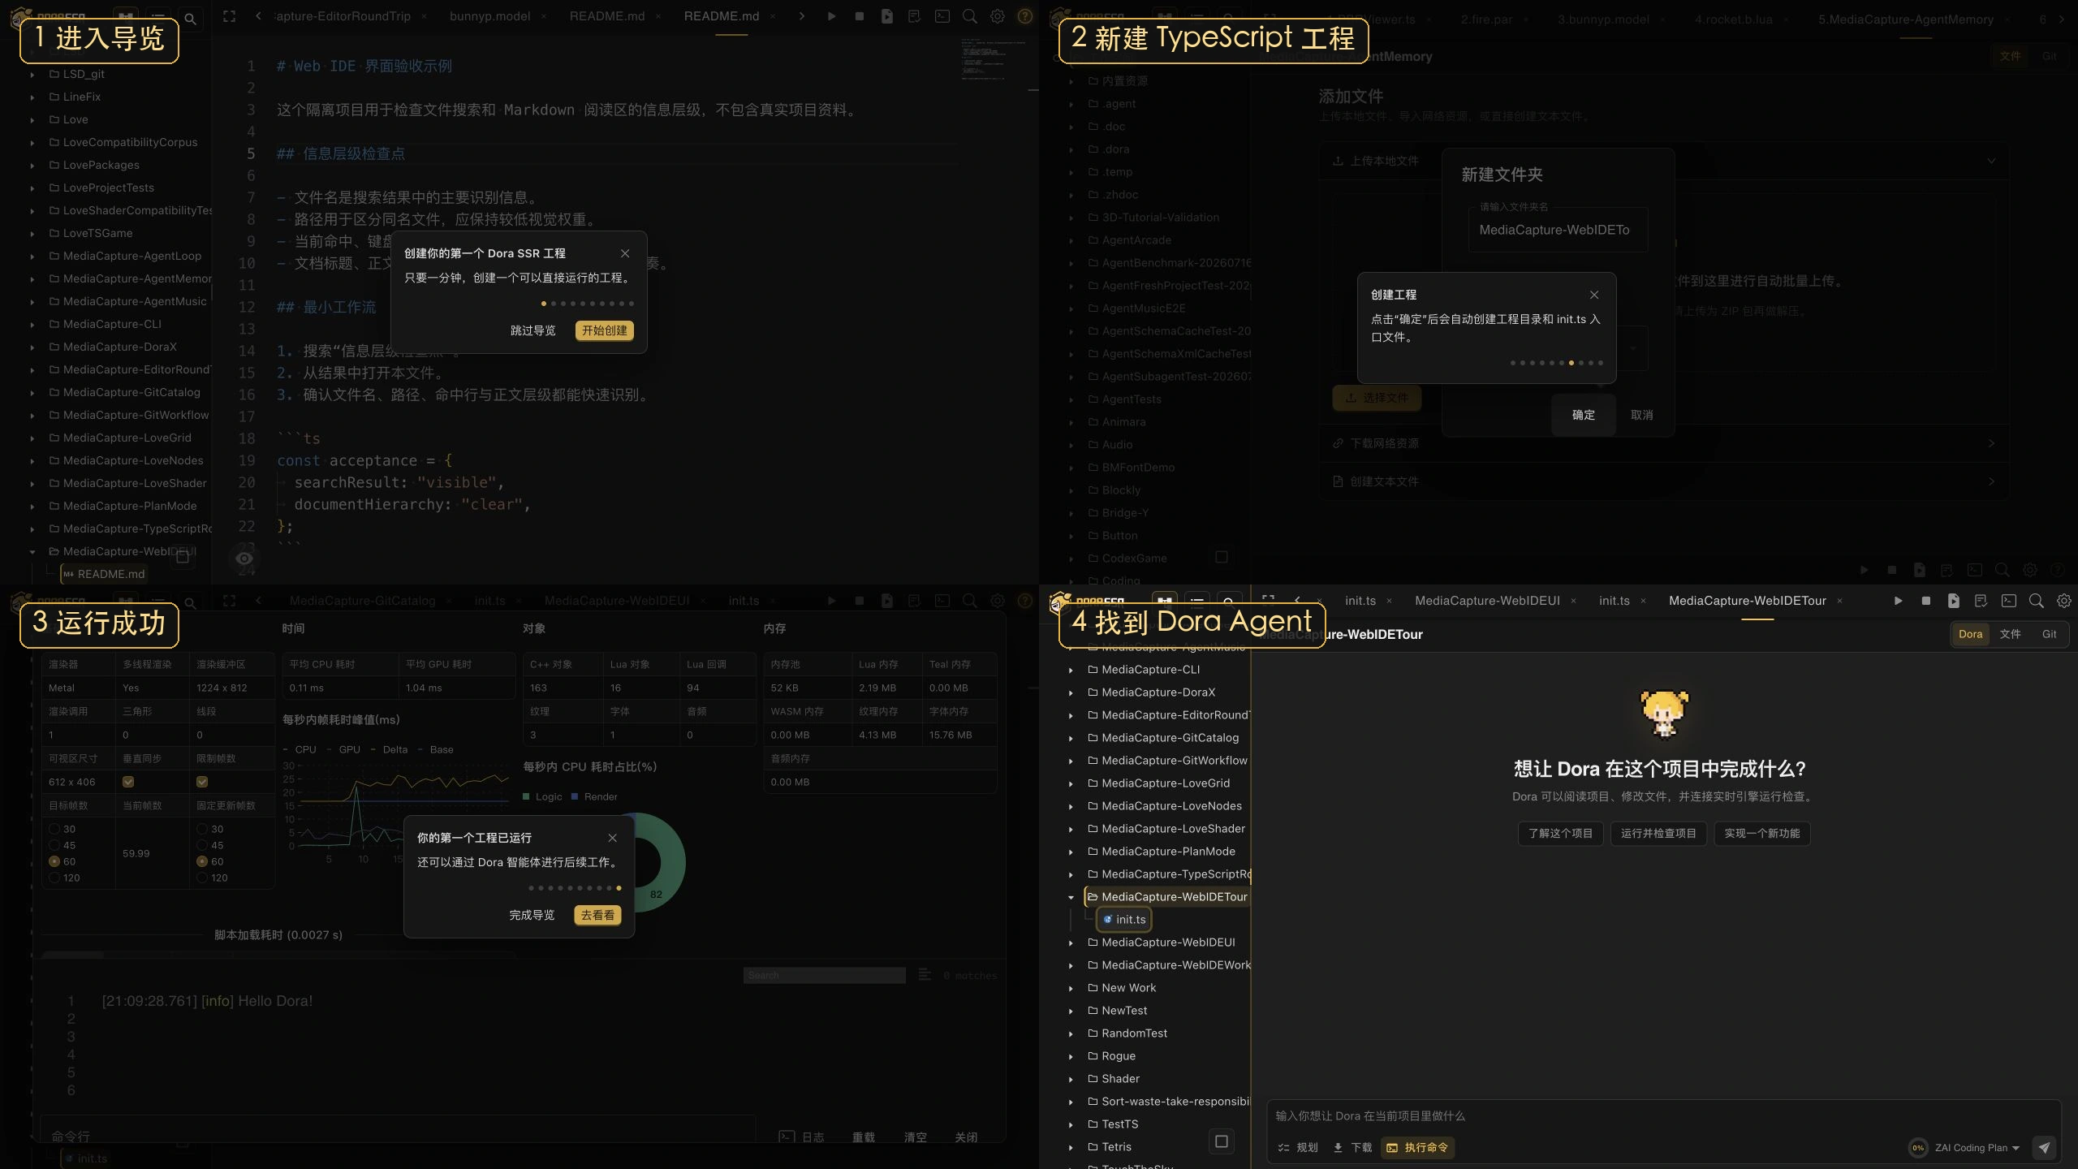Click the build checklist icon in panel 4
This screenshot has width=2078, height=1169.
coord(1981,601)
